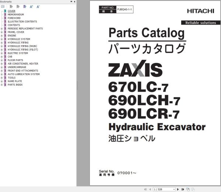The height and width of the screenshot is (192, 221).
Task: Expand the FRAME, COVER tree node
Action: point(2,32)
